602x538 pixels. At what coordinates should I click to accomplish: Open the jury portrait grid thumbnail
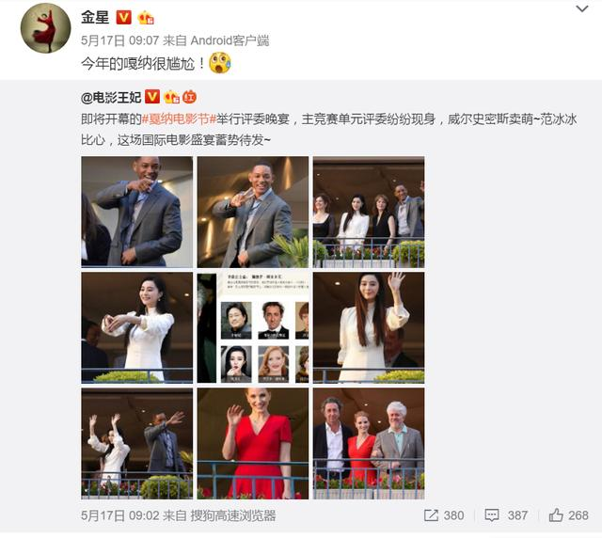[253, 327]
